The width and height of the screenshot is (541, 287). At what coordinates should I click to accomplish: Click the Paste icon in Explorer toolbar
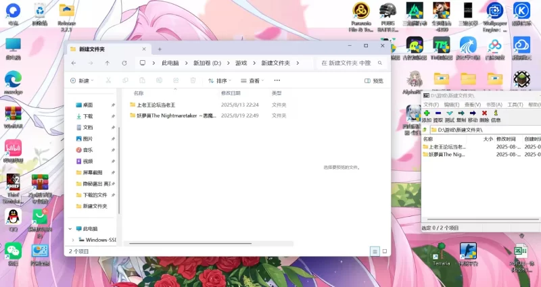coord(142,80)
